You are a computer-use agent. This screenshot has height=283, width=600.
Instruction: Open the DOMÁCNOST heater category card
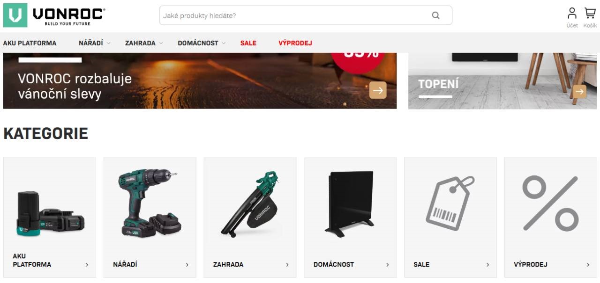(x=351, y=218)
